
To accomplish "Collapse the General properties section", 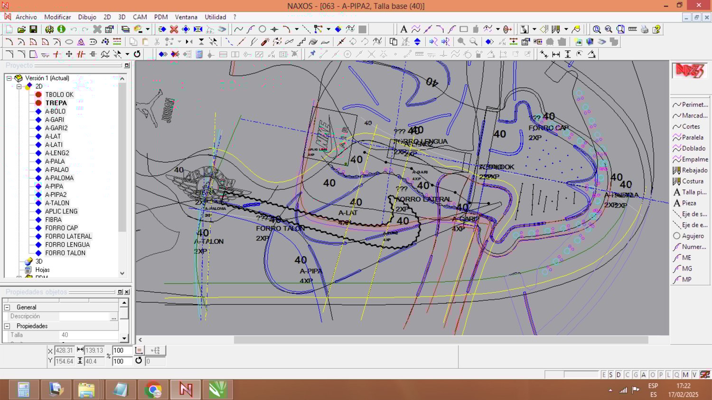I will point(7,307).
